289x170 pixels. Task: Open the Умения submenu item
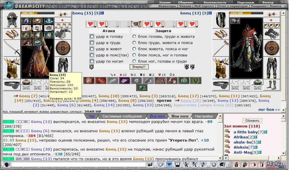185,6
